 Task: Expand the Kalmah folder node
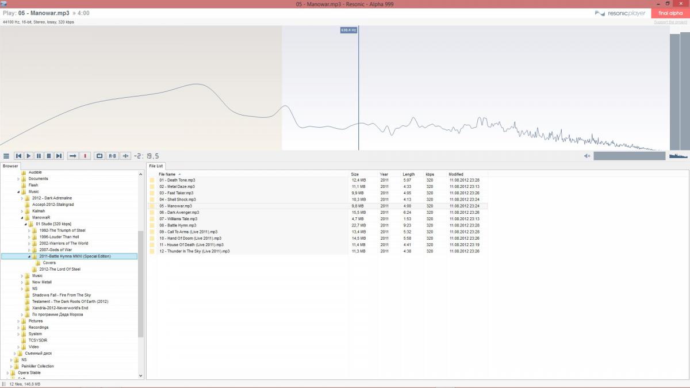tap(22, 211)
